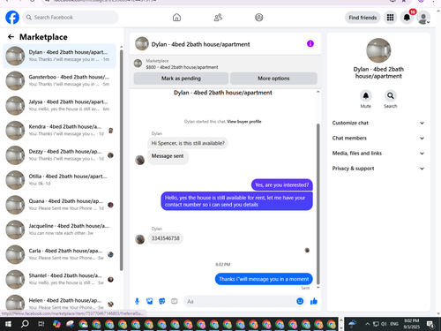Viewport: 441px width, 331px height.
Task: Attach a photo using the image icon
Action: [x=150, y=301]
